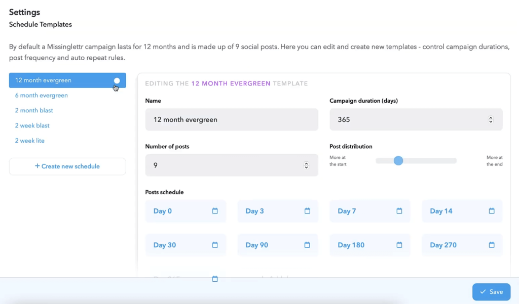Screen dimensions: 519x304
Task: Click the Number of posts stepper arrows
Action: [x=306, y=165]
